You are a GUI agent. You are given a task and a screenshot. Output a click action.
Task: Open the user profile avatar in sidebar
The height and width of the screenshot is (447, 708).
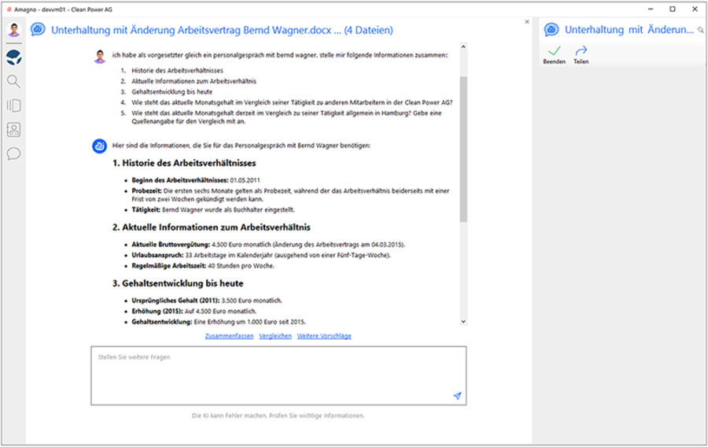coord(14,30)
